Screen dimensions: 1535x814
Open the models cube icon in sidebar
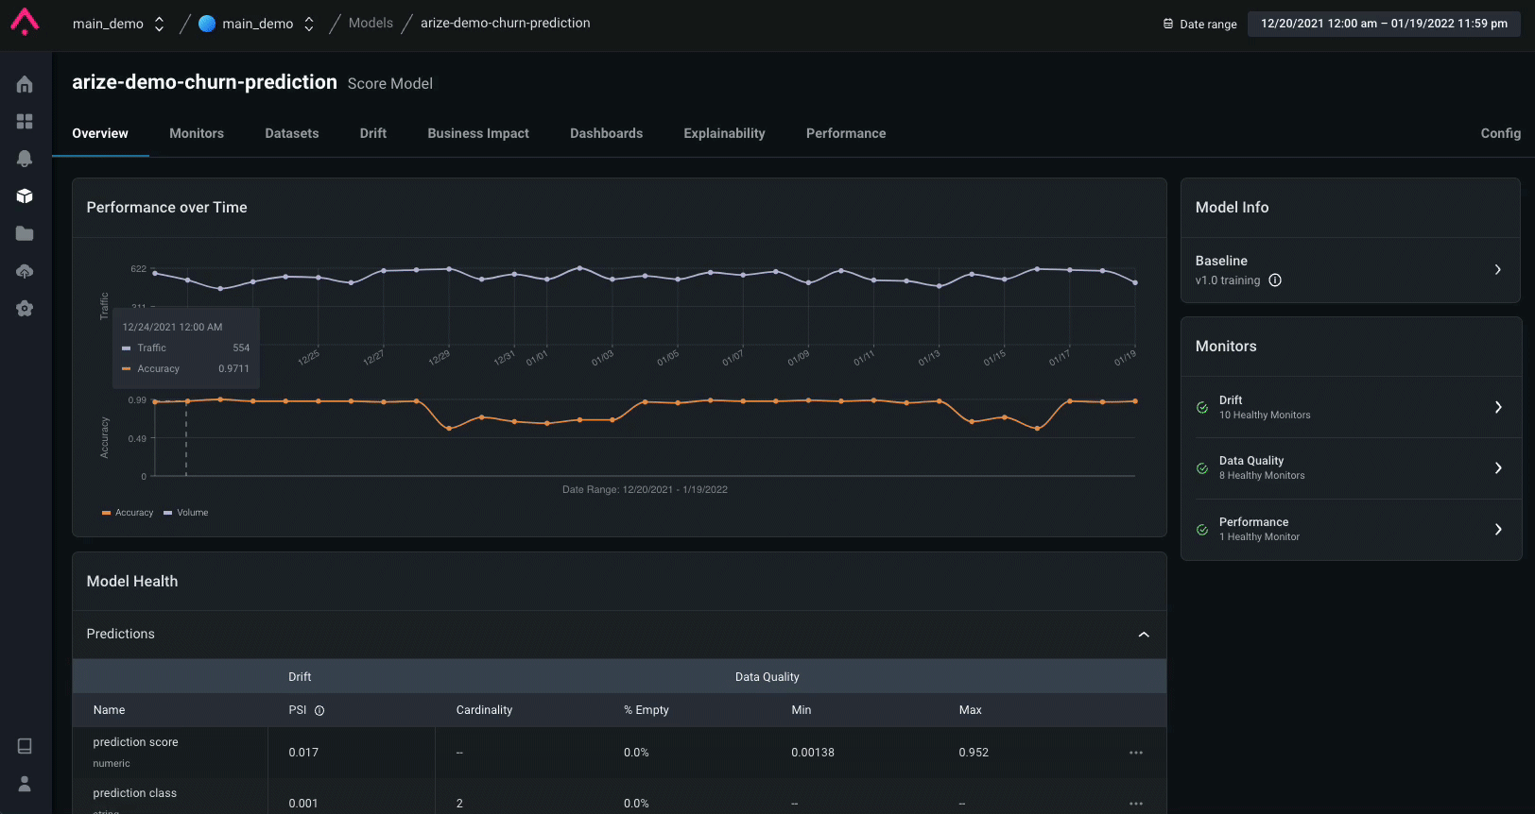pos(25,196)
